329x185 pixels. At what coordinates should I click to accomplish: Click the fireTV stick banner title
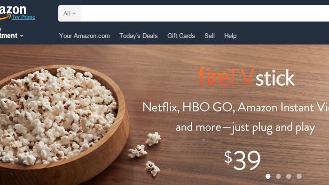[246, 77]
